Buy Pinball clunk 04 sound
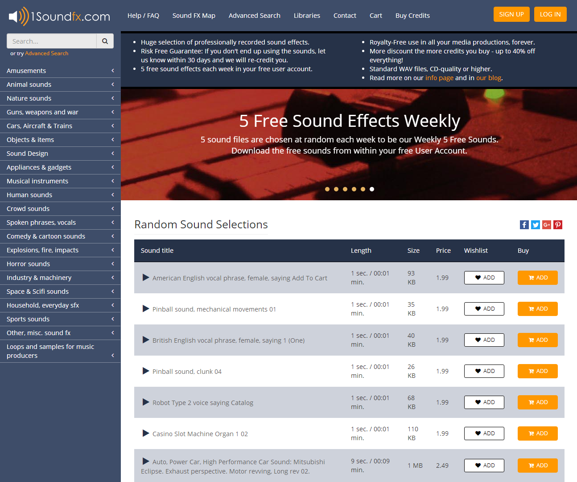This screenshot has height=482, width=577. (538, 371)
